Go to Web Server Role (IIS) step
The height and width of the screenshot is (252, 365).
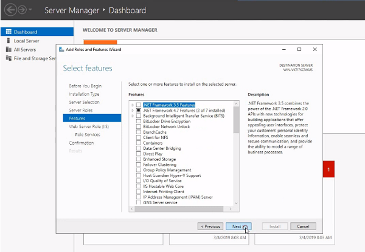[x=89, y=126]
